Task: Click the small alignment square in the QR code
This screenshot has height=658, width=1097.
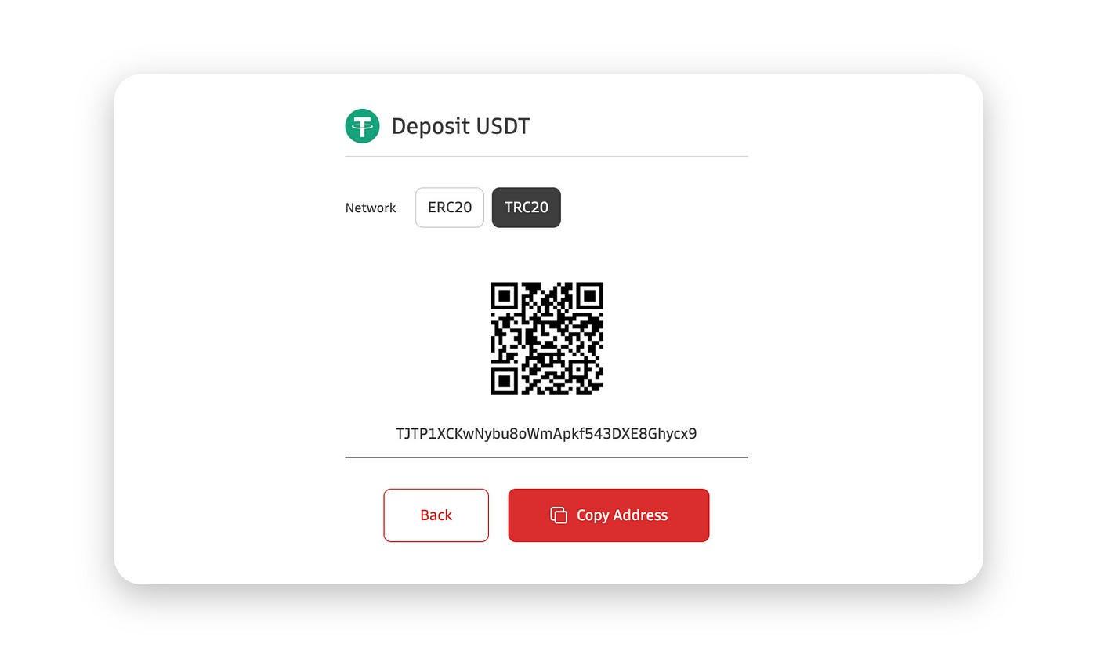Action: click(x=578, y=370)
